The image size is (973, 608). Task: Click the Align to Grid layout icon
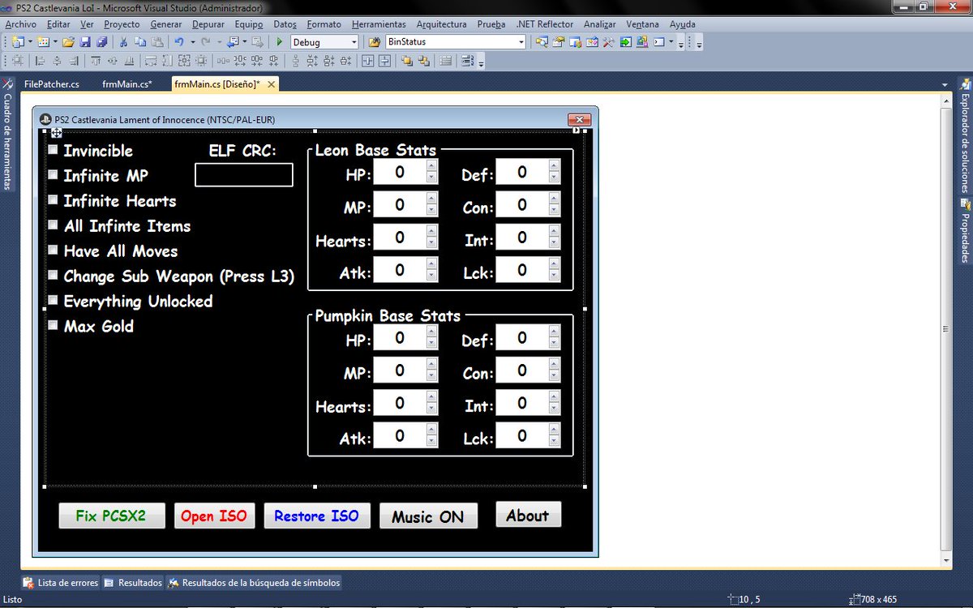[17, 61]
